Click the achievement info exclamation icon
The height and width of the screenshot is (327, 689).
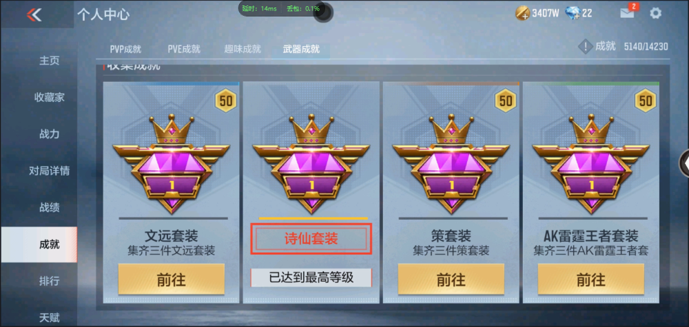coord(585,47)
